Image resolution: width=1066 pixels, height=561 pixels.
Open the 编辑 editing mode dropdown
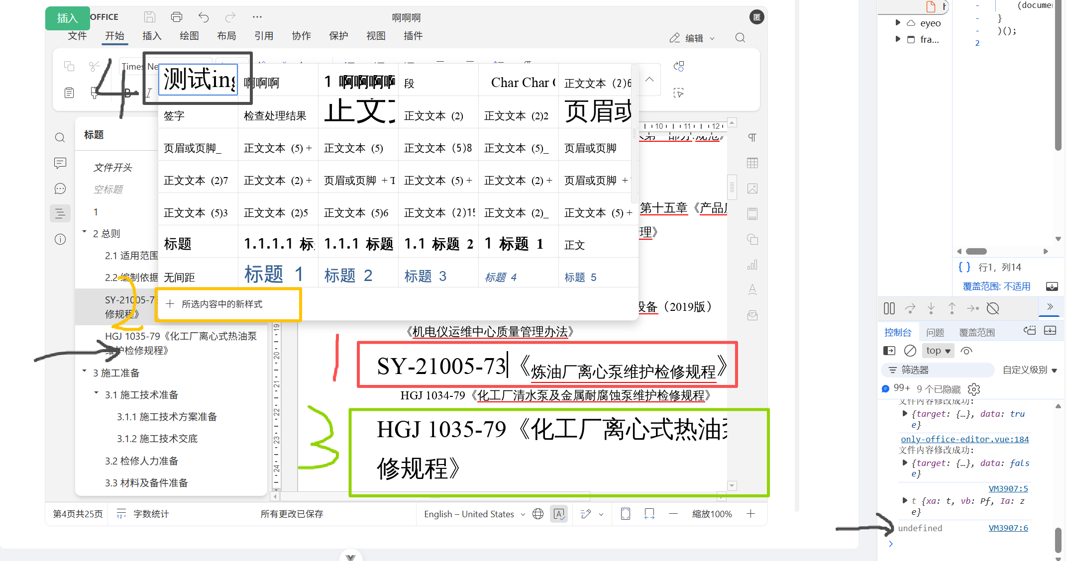pos(692,38)
